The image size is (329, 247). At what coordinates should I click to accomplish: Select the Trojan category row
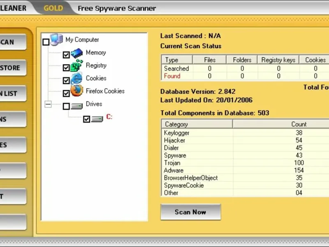(245, 163)
